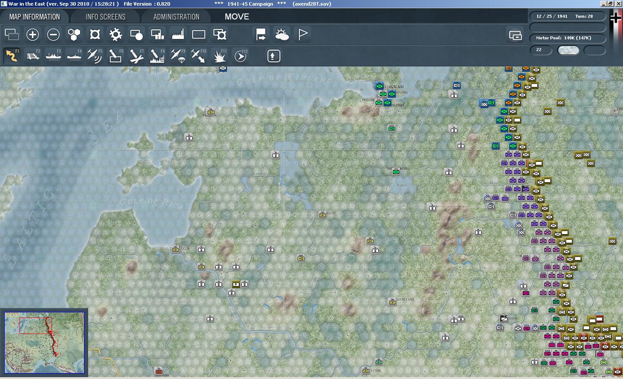Select F1 move mode arrow icon

point(12,56)
